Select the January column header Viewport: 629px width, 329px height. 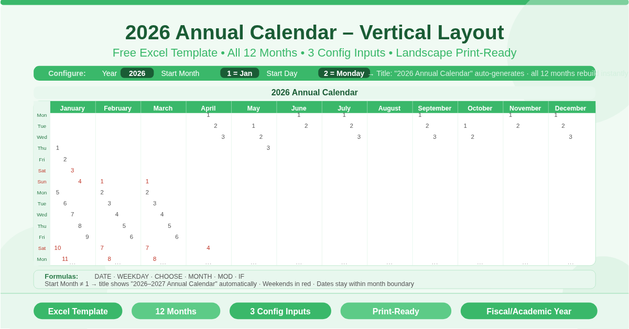pos(72,108)
